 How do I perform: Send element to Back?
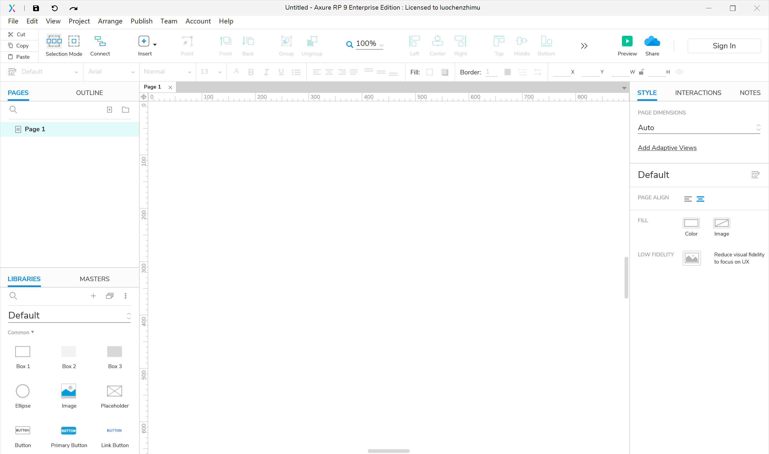248,45
